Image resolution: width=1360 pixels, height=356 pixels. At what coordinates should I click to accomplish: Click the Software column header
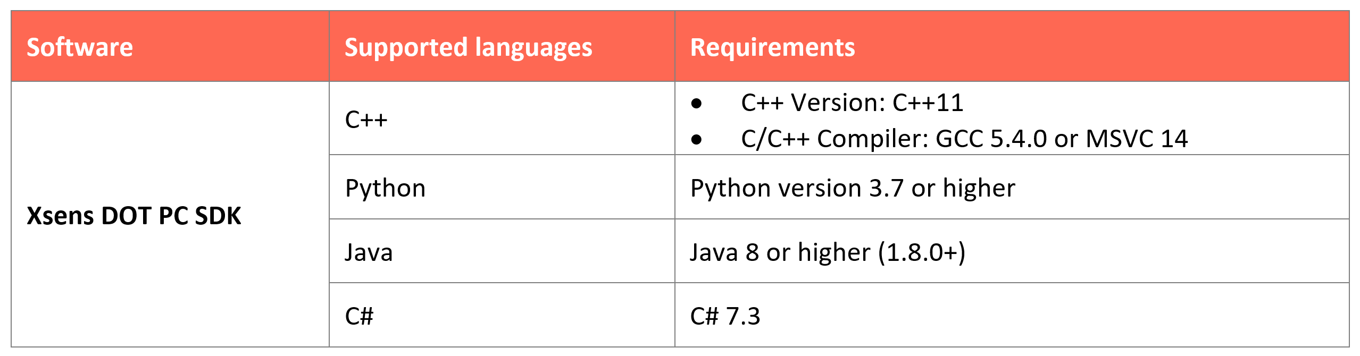(x=80, y=47)
